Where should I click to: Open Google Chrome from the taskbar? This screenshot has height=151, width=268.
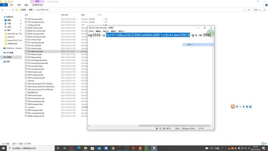[113, 148]
